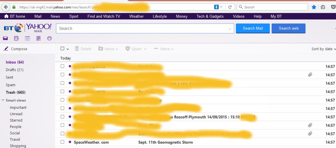Click into the Yahoo Mail search field
The height and width of the screenshot is (148, 336).
(142, 28)
